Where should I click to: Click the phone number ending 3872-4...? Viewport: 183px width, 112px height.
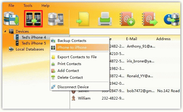(x=117, y=76)
